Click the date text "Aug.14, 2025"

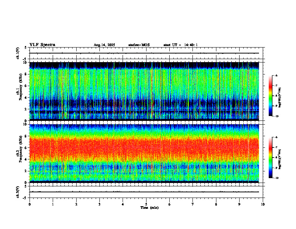104,45
